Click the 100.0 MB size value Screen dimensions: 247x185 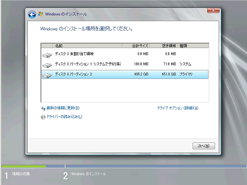141,64
